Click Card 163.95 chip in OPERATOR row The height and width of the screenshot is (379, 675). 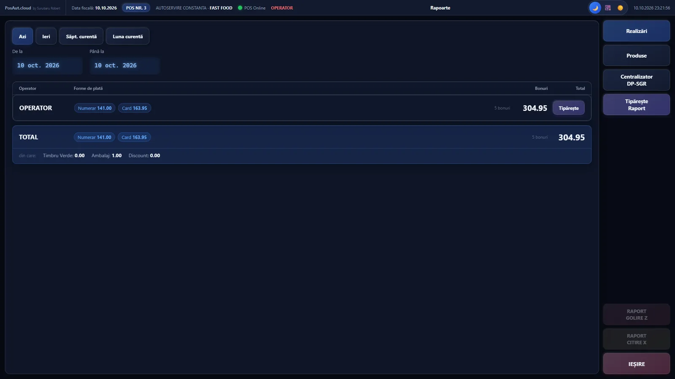coord(135,108)
